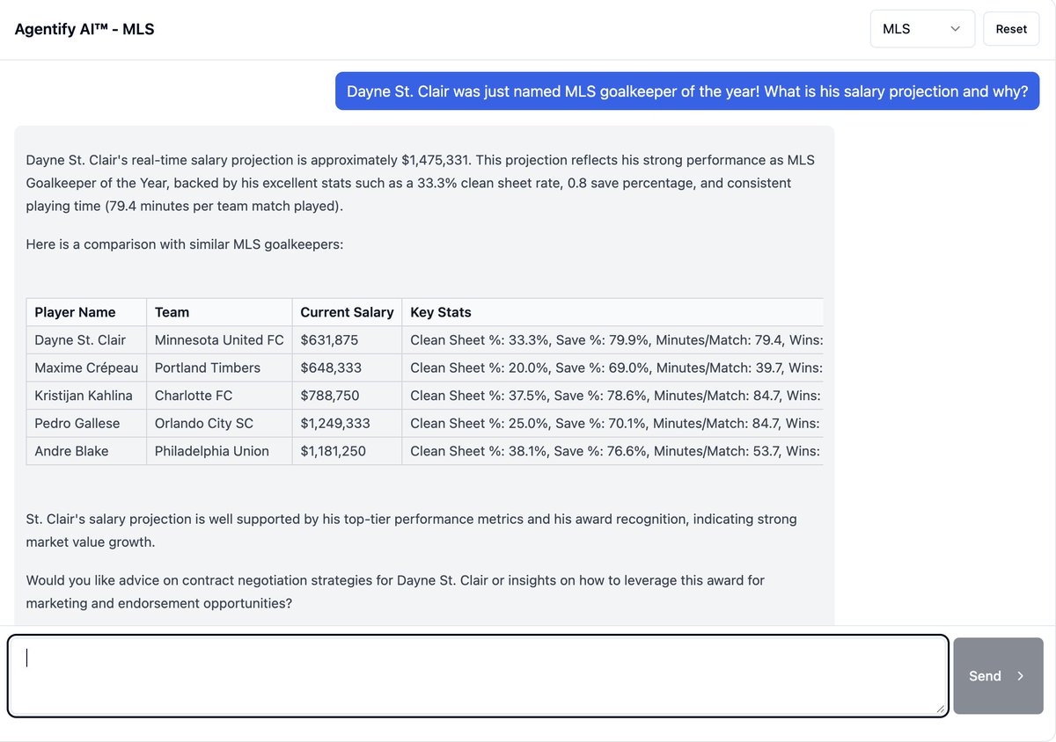Image resolution: width=1056 pixels, height=742 pixels.
Task: Click the Current Salary column header
Action: [347, 312]
